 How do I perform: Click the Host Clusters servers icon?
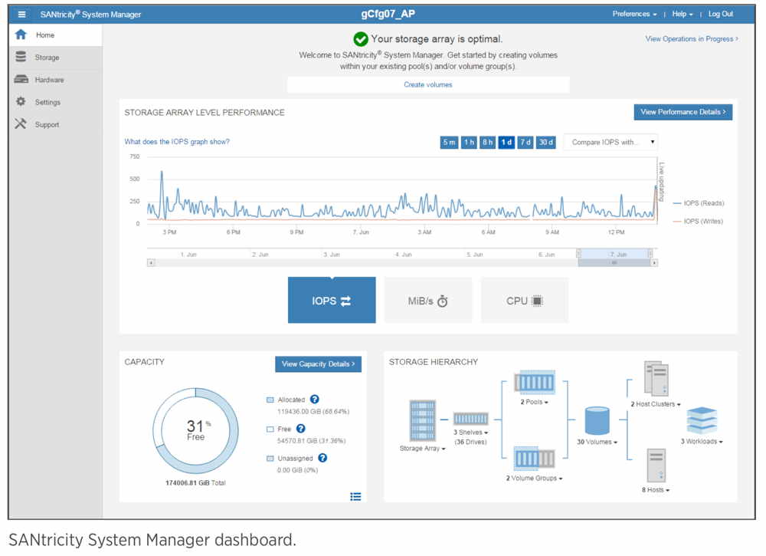656,379
